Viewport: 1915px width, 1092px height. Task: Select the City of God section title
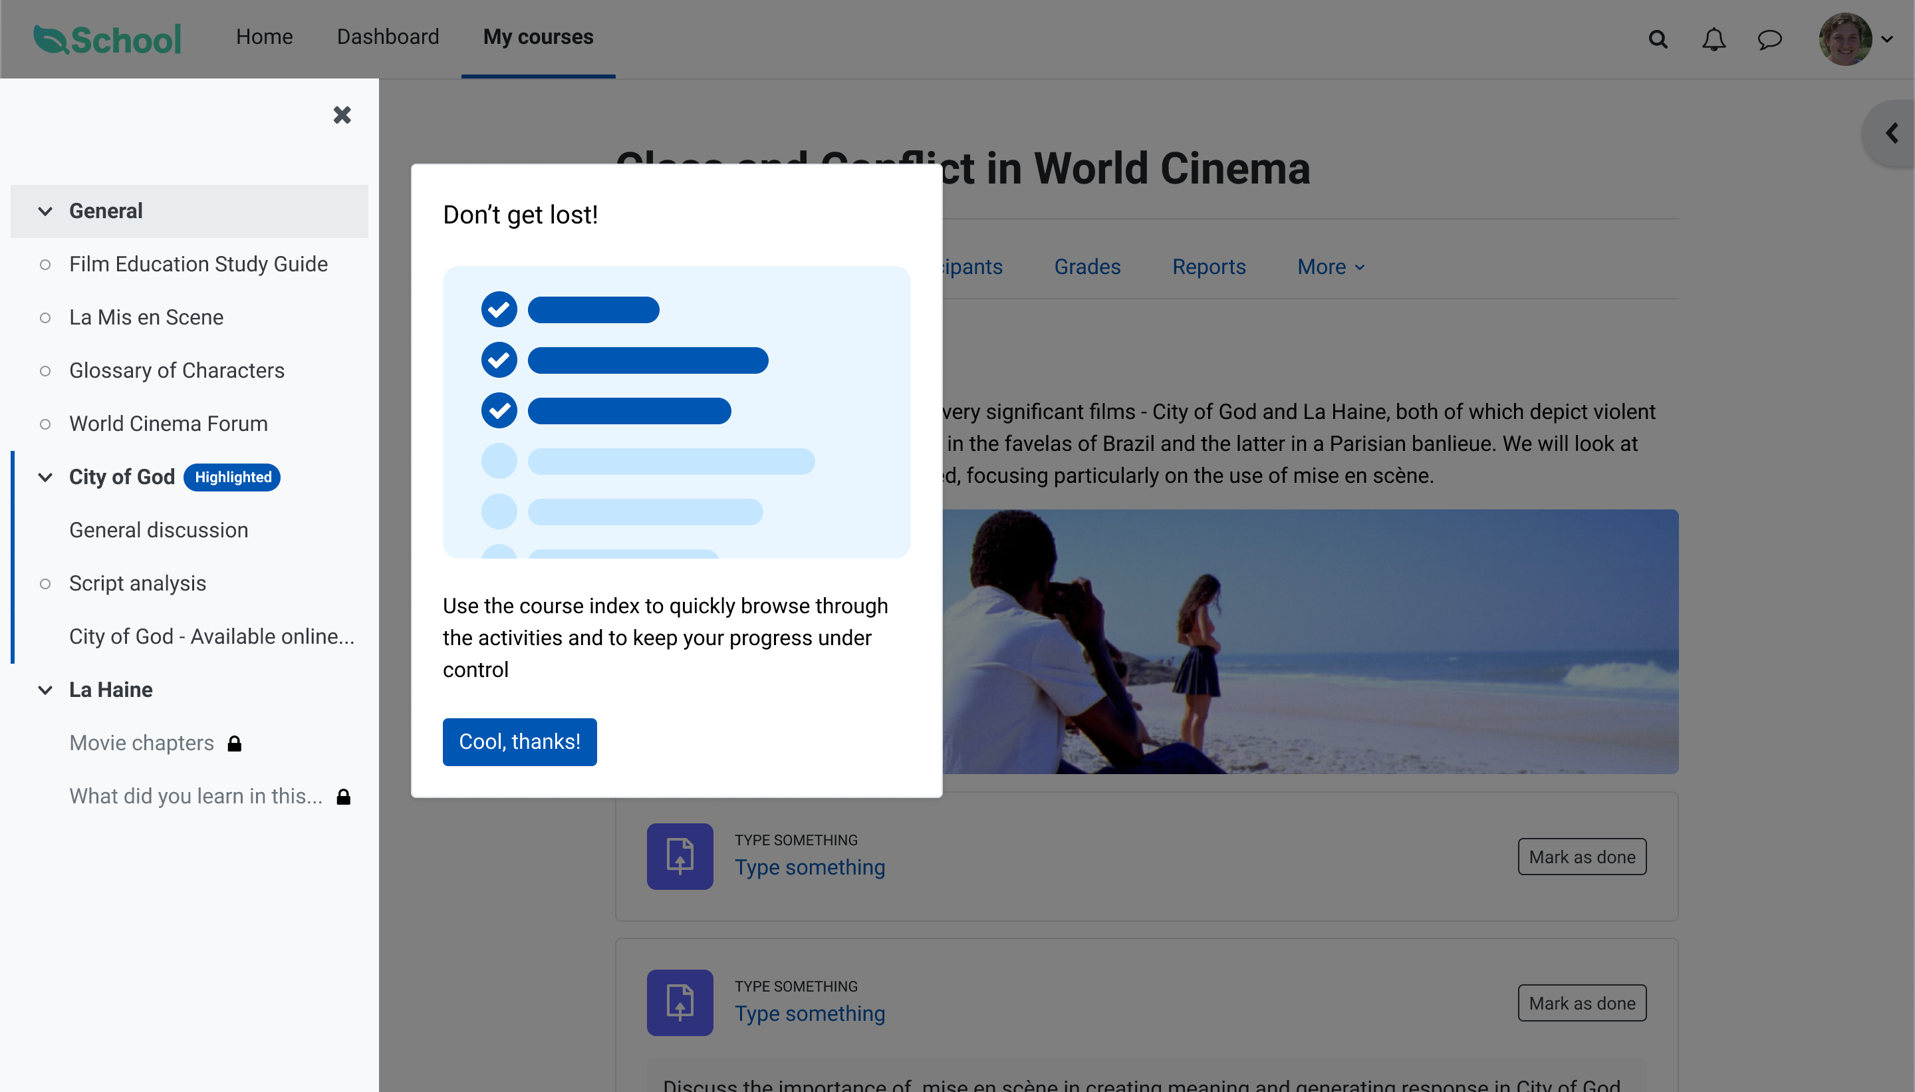click(122, 477)
